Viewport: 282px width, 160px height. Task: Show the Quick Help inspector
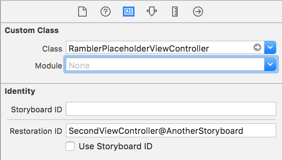coord(105,12)
